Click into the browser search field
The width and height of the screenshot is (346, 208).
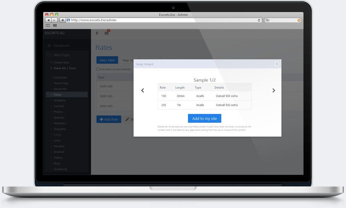coord(283,20)
